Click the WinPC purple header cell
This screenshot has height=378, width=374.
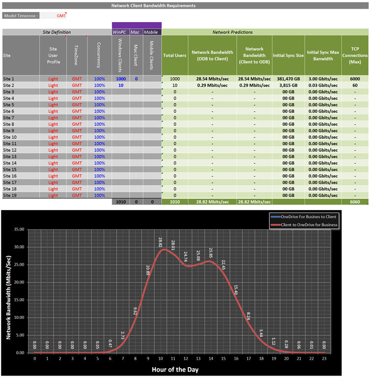[x=120, y=32]
